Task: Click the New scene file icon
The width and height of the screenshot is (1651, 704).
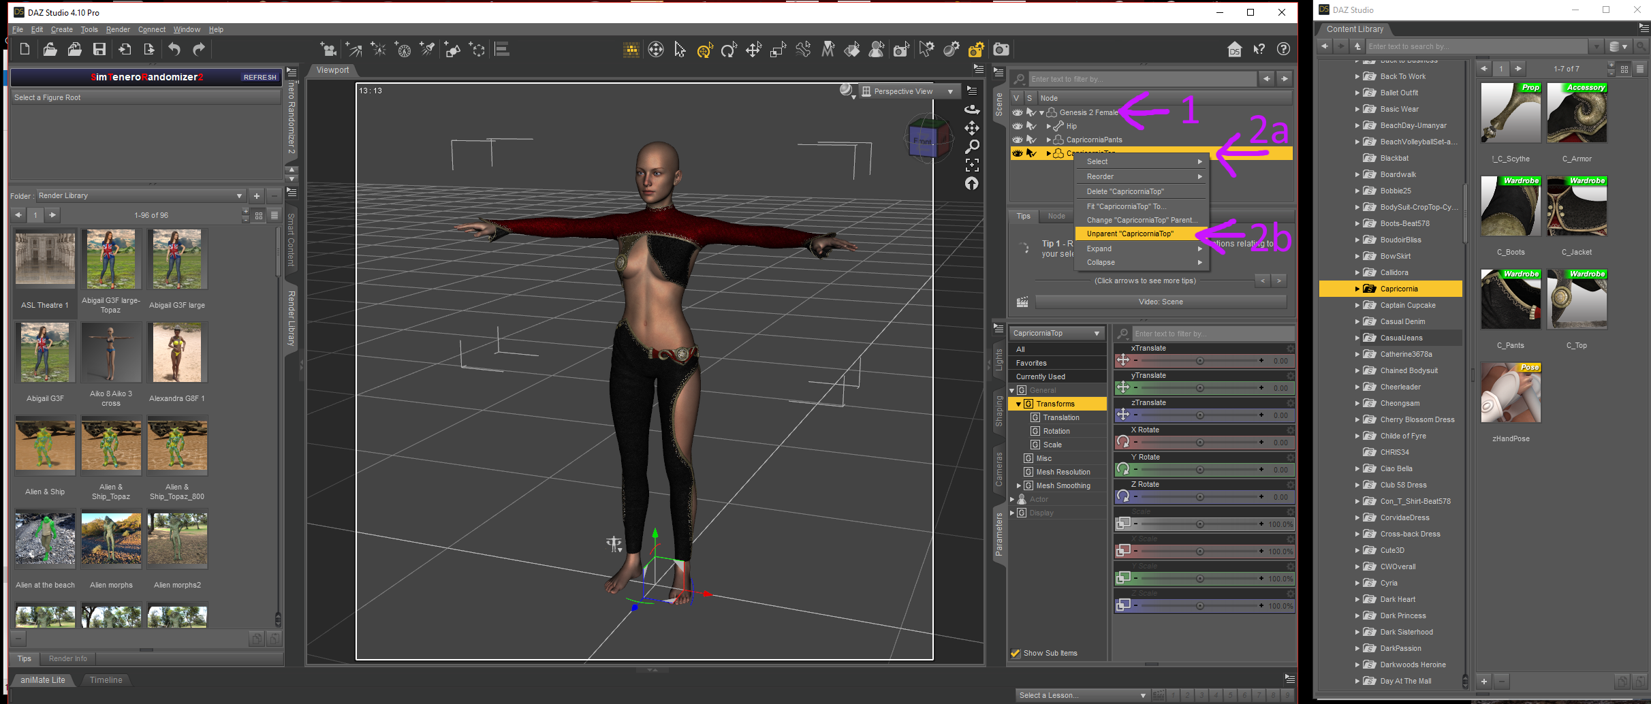Action: click(25, 49)
